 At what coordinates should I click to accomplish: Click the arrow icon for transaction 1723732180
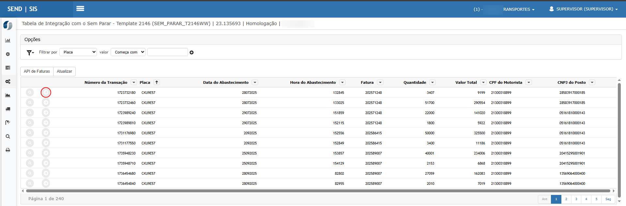(46, 93)
